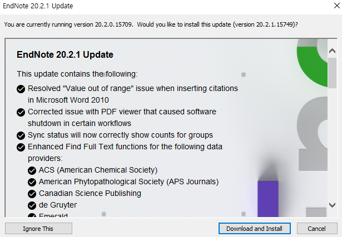Click the release notes scrollbar thumb
This screenshot has height=237, width=342.
[x=332, y=73]
